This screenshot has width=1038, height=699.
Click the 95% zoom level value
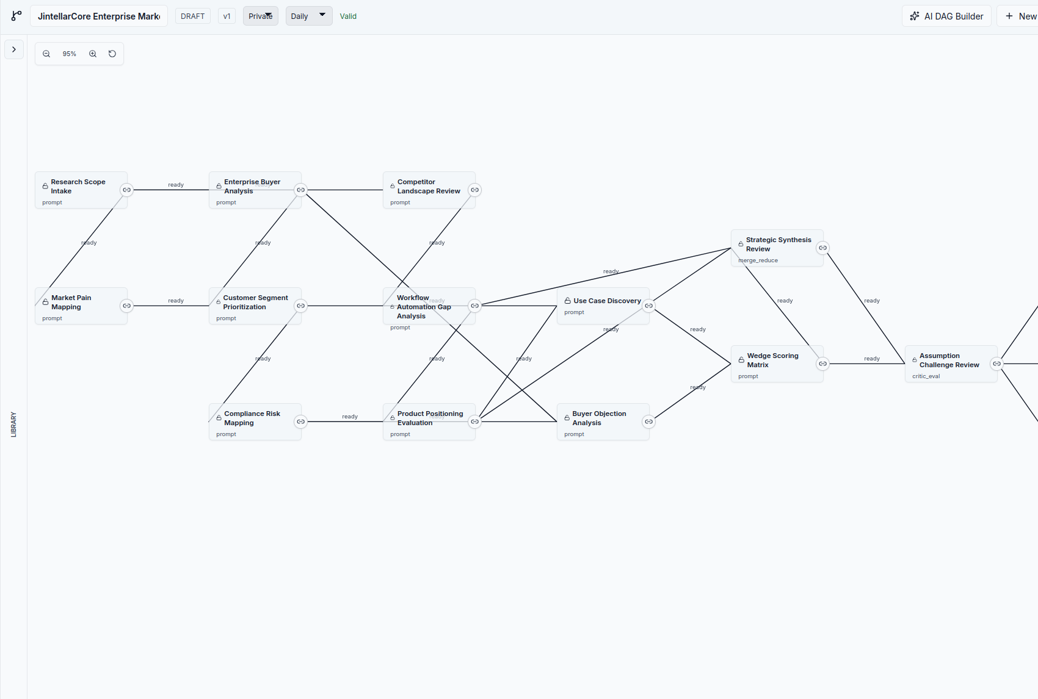[70, 54]
